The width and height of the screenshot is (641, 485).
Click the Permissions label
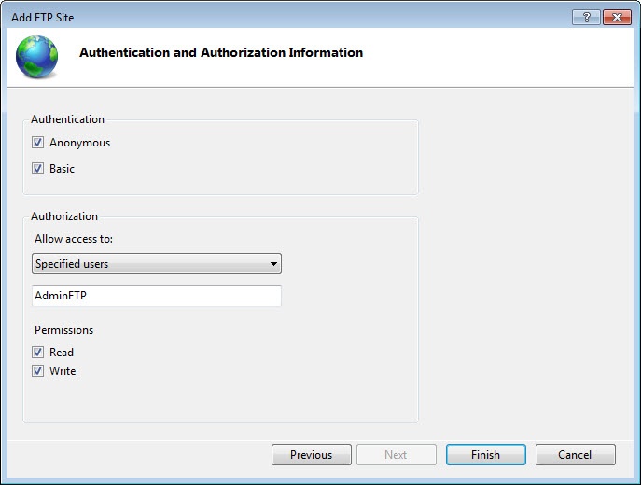click(64, 330)
